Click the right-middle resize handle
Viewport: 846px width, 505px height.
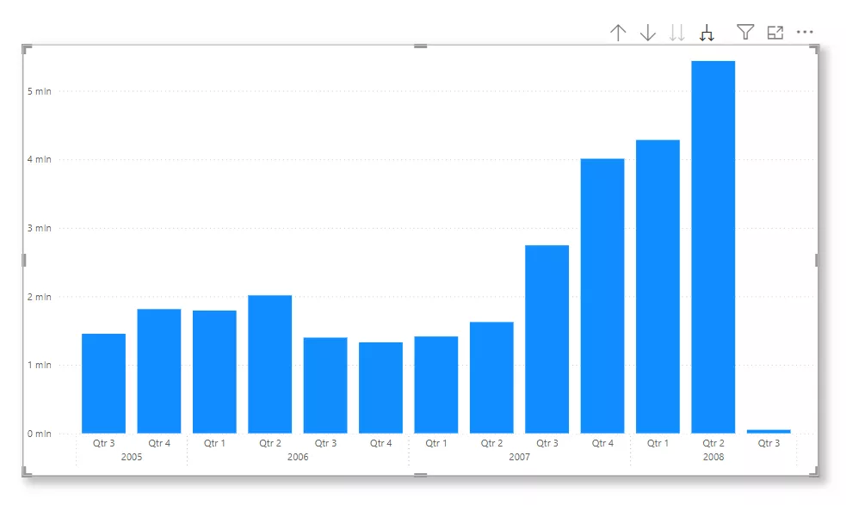point(816,260)
